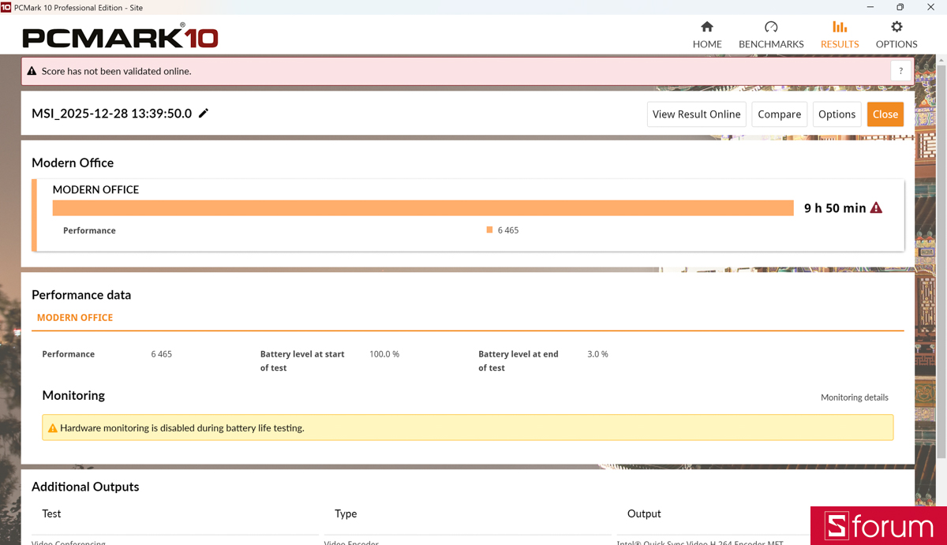Click View Result Online button
Screen dimensions: 947x545
click(x=696, y=114)
